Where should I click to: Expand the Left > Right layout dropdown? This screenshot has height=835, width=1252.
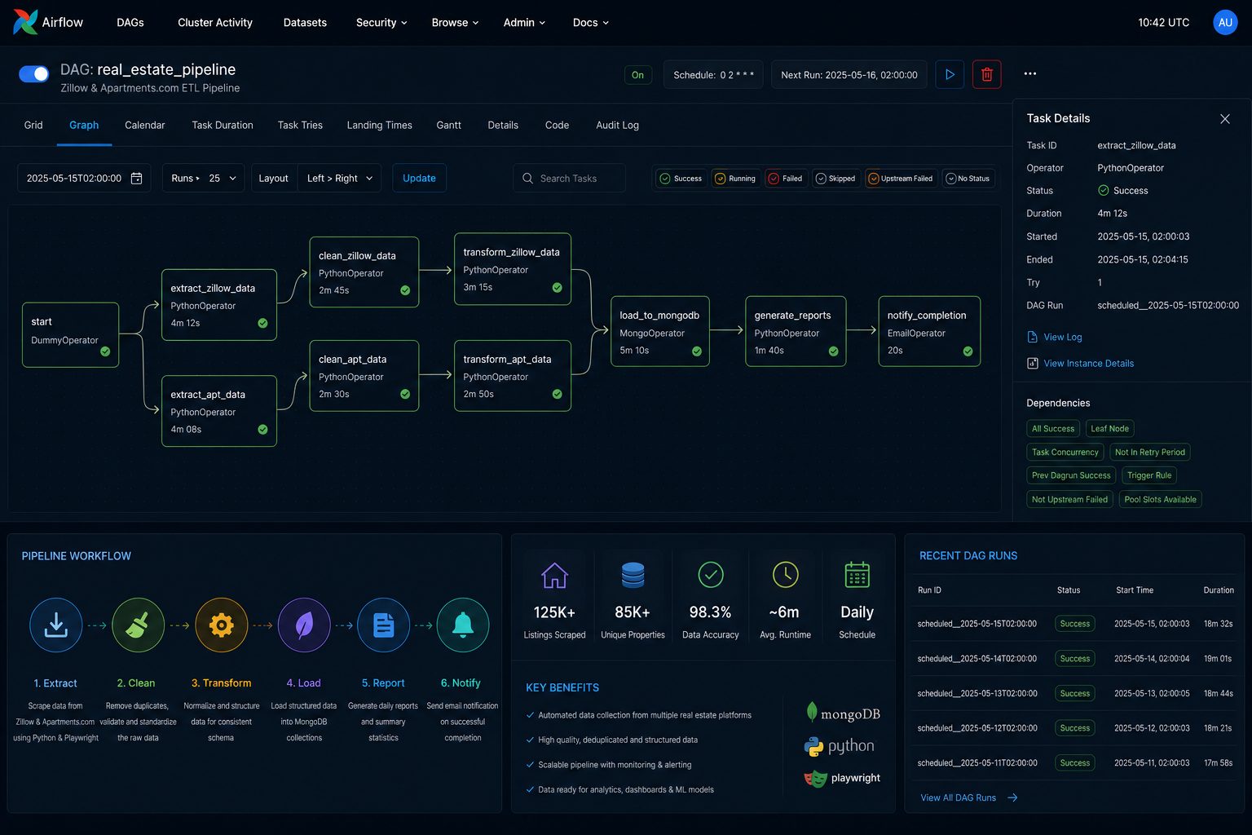tap(339, 178)
